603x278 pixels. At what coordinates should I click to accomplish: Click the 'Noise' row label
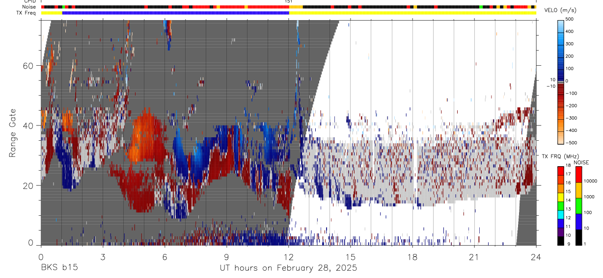(29, 7)
